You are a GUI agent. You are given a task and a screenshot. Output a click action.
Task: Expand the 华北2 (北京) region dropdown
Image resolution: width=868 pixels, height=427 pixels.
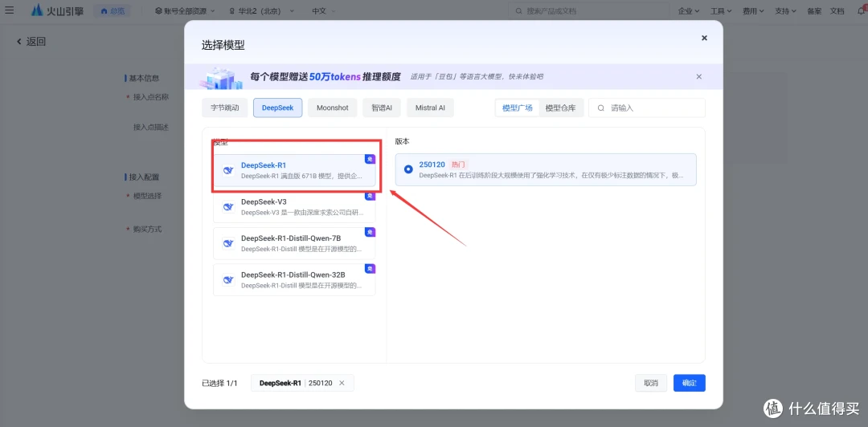262,10
